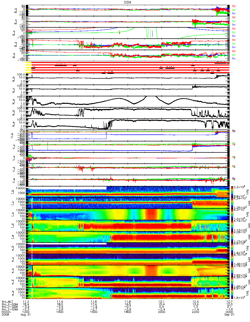Click the X-GSM value 13.9
This screenshot has height=322, width=250.
[x=195, y=304]
